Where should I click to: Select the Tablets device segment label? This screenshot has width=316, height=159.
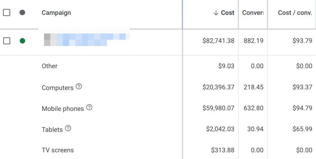point(52,129)
